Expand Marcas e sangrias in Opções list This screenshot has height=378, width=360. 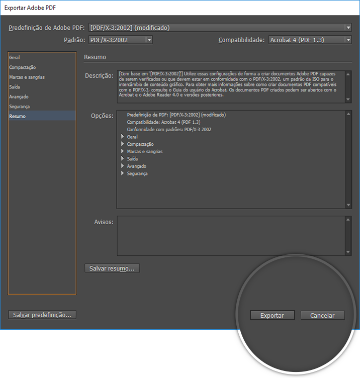pos(122,151)
